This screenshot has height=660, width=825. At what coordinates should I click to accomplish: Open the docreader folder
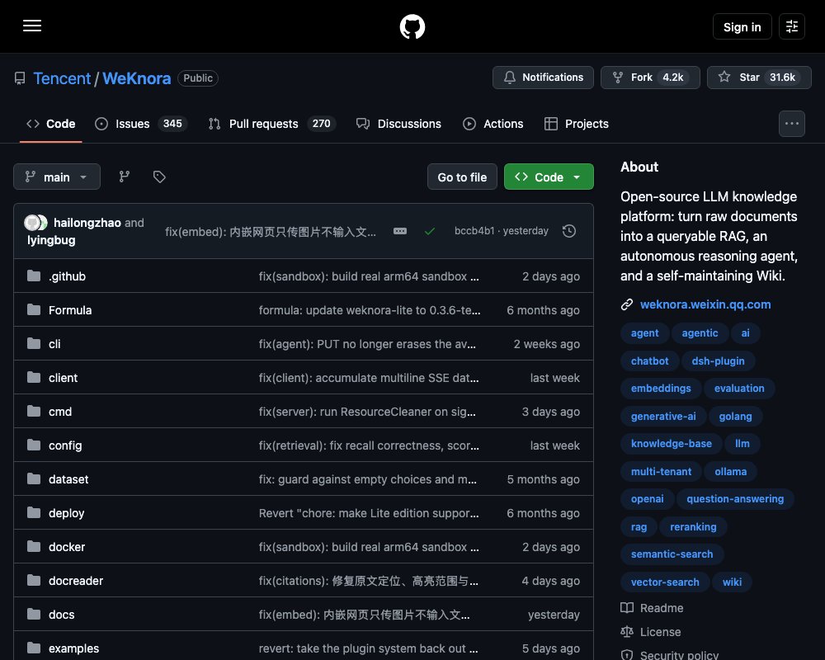point(76,581)
